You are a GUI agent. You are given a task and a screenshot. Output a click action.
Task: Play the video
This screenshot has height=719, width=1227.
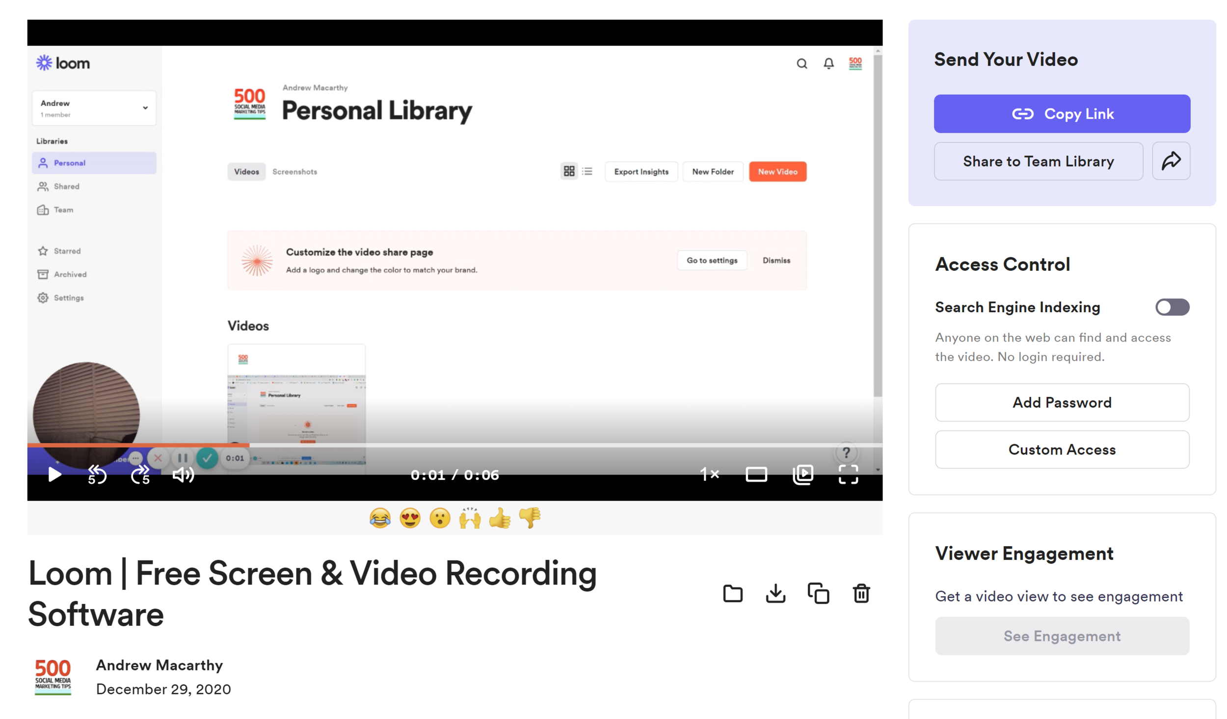(x=54, y=475)
